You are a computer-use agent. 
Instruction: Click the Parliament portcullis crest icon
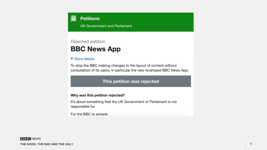74,18
